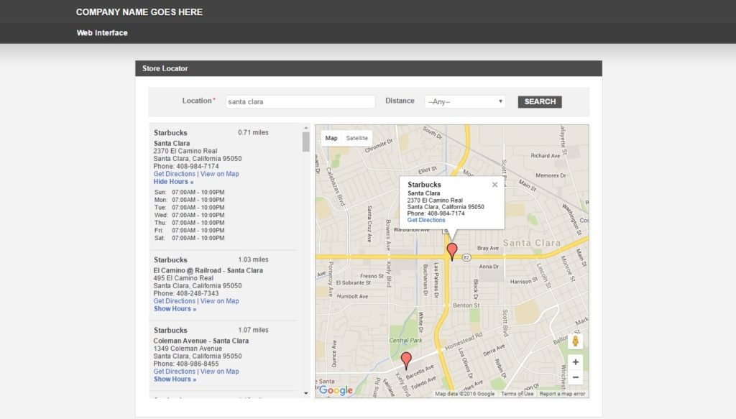Switch to the Satellite map view
The height and width of the screenshot is (419, 736).
[x=356, y=138]
